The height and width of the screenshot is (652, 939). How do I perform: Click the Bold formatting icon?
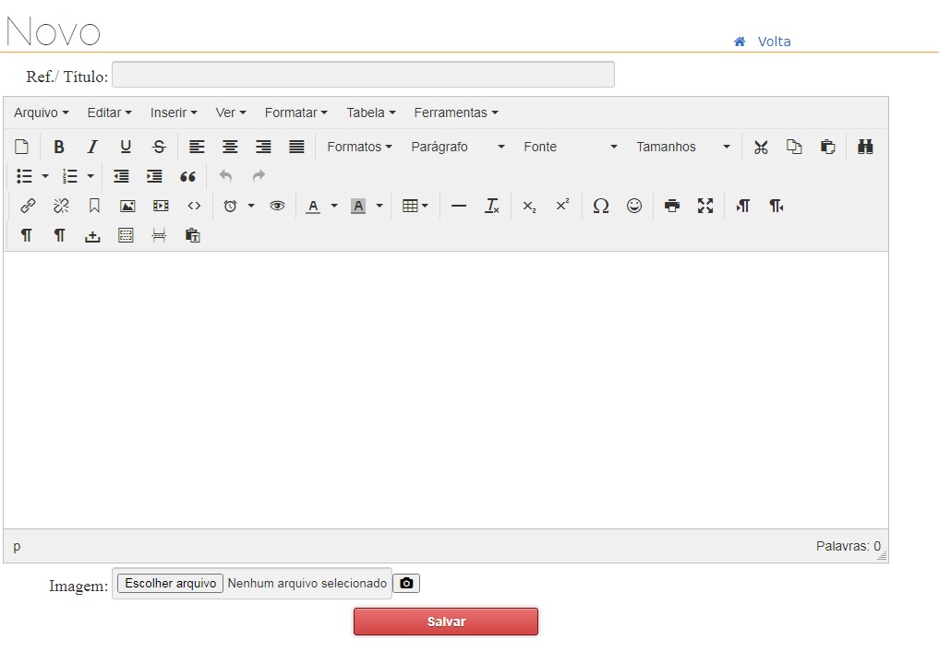pos(59,147)
